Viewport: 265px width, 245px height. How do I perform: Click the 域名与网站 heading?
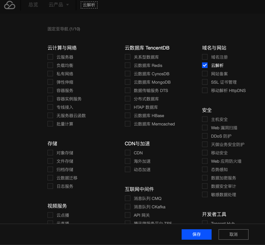pyautogui.click(x=214, y=48)
